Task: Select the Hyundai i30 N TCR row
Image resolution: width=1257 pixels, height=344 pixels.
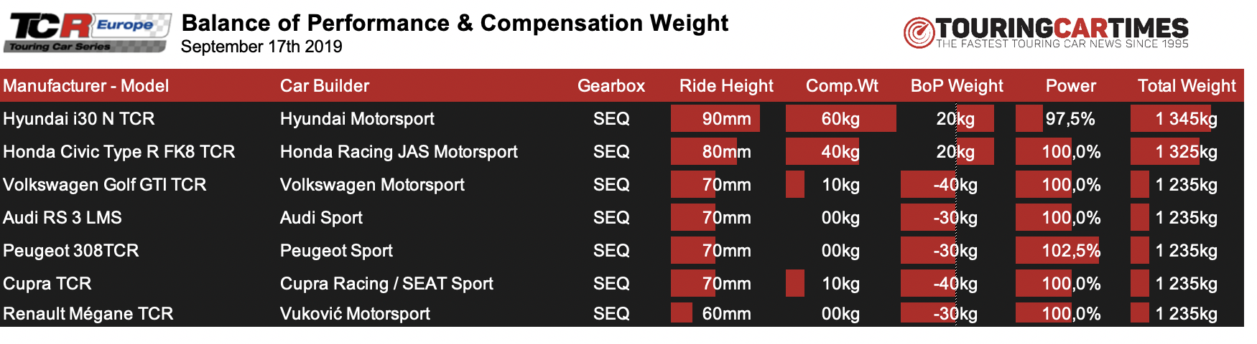Action: pos(622,118)
